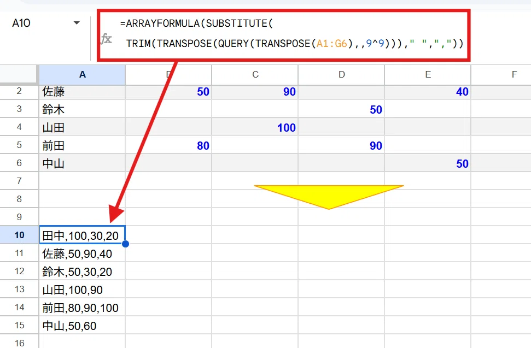
Task: Select row 3 header
Action: tap(19, 109)
